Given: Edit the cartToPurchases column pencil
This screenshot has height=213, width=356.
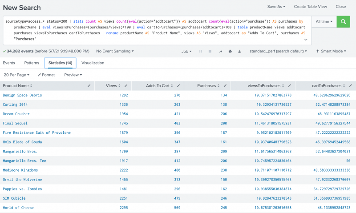Looking at the screenshot, I should 351,86.
